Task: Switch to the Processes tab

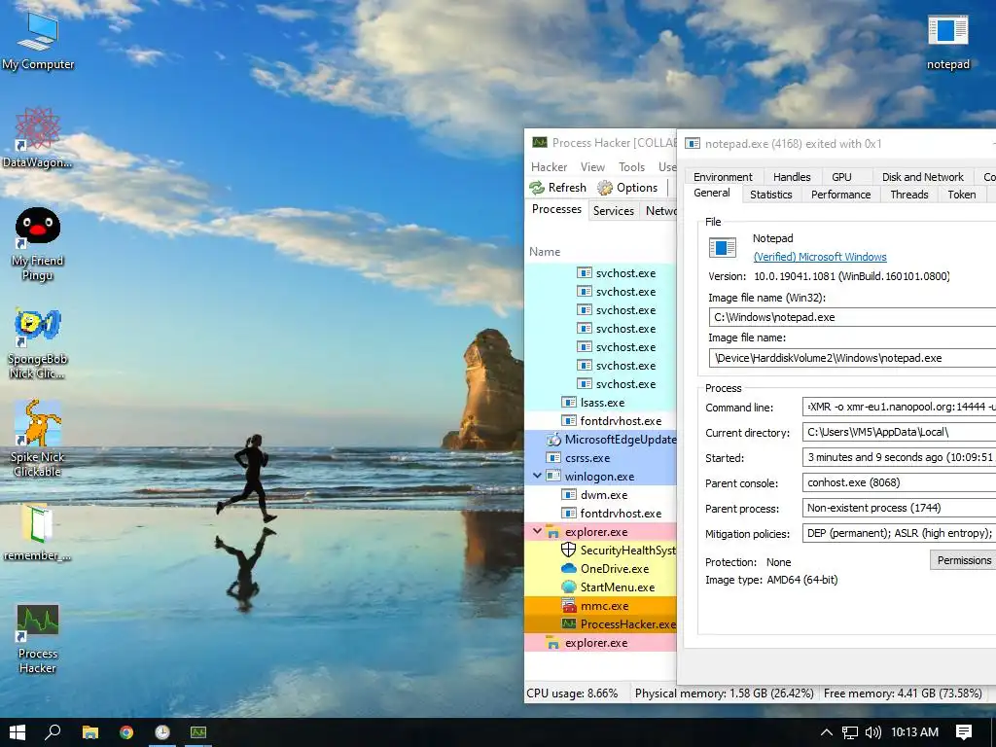Action: click(556, 209)
